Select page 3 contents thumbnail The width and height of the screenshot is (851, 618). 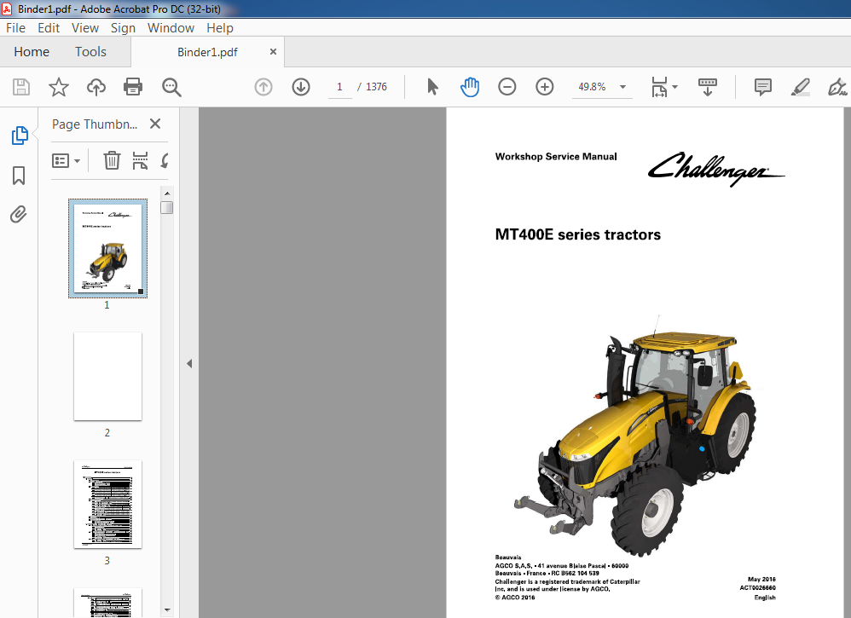coord(107,504)
